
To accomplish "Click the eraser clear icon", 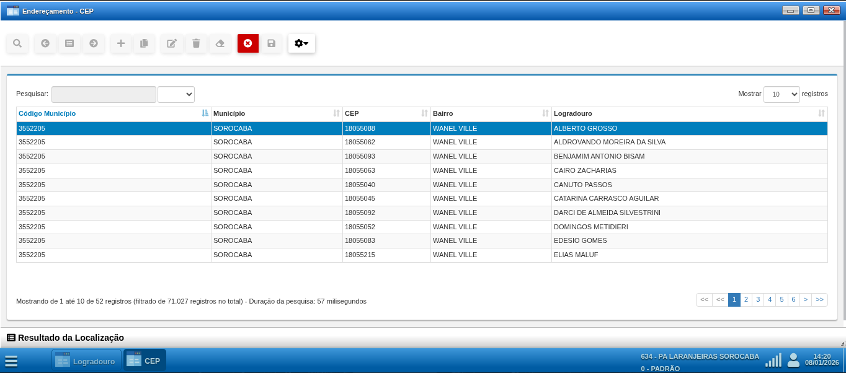I will pos(220,43).
